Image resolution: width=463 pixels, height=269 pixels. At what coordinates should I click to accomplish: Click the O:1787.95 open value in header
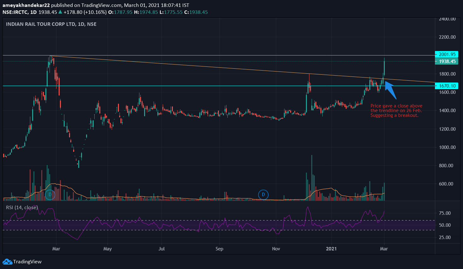pos(120,12)
